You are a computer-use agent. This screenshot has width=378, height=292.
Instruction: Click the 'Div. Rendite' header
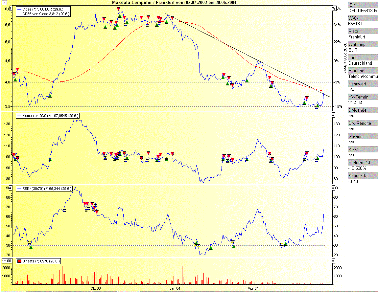363,123
